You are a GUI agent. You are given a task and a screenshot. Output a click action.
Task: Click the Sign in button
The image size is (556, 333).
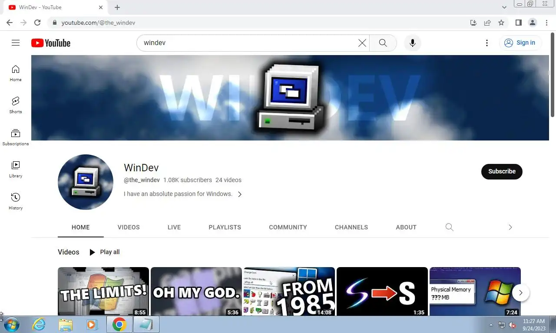[520, 42]
